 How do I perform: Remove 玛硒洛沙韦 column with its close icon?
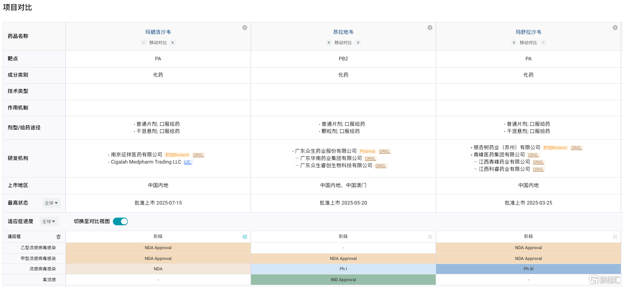245,27
